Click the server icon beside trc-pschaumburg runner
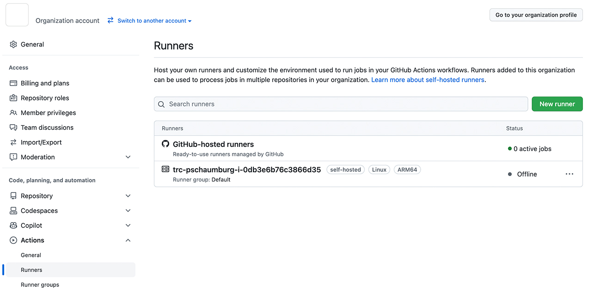Image resolution: width=594 pixels, height=291 pixels. pyautogui.click(x=165, y=169)
